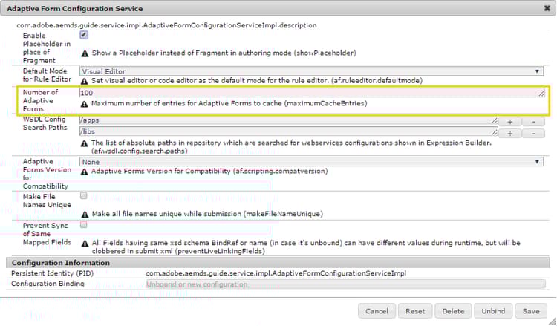The height and width of the screenshot is (326, 557).
Task: Click the Reset button
Action: coord(415,311)
